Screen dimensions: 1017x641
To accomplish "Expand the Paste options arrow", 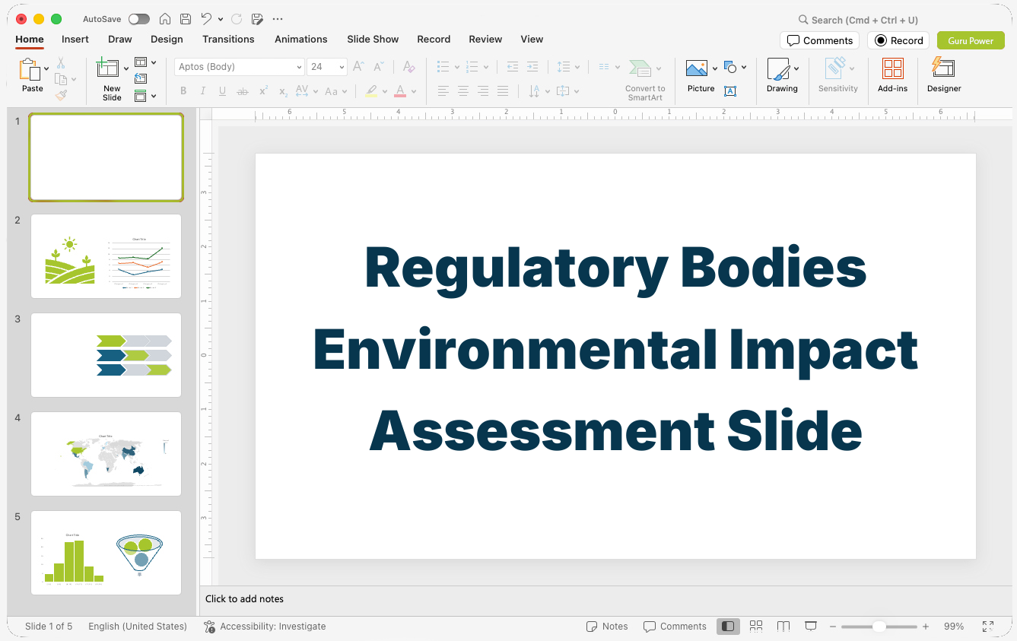I will (46, 68).
